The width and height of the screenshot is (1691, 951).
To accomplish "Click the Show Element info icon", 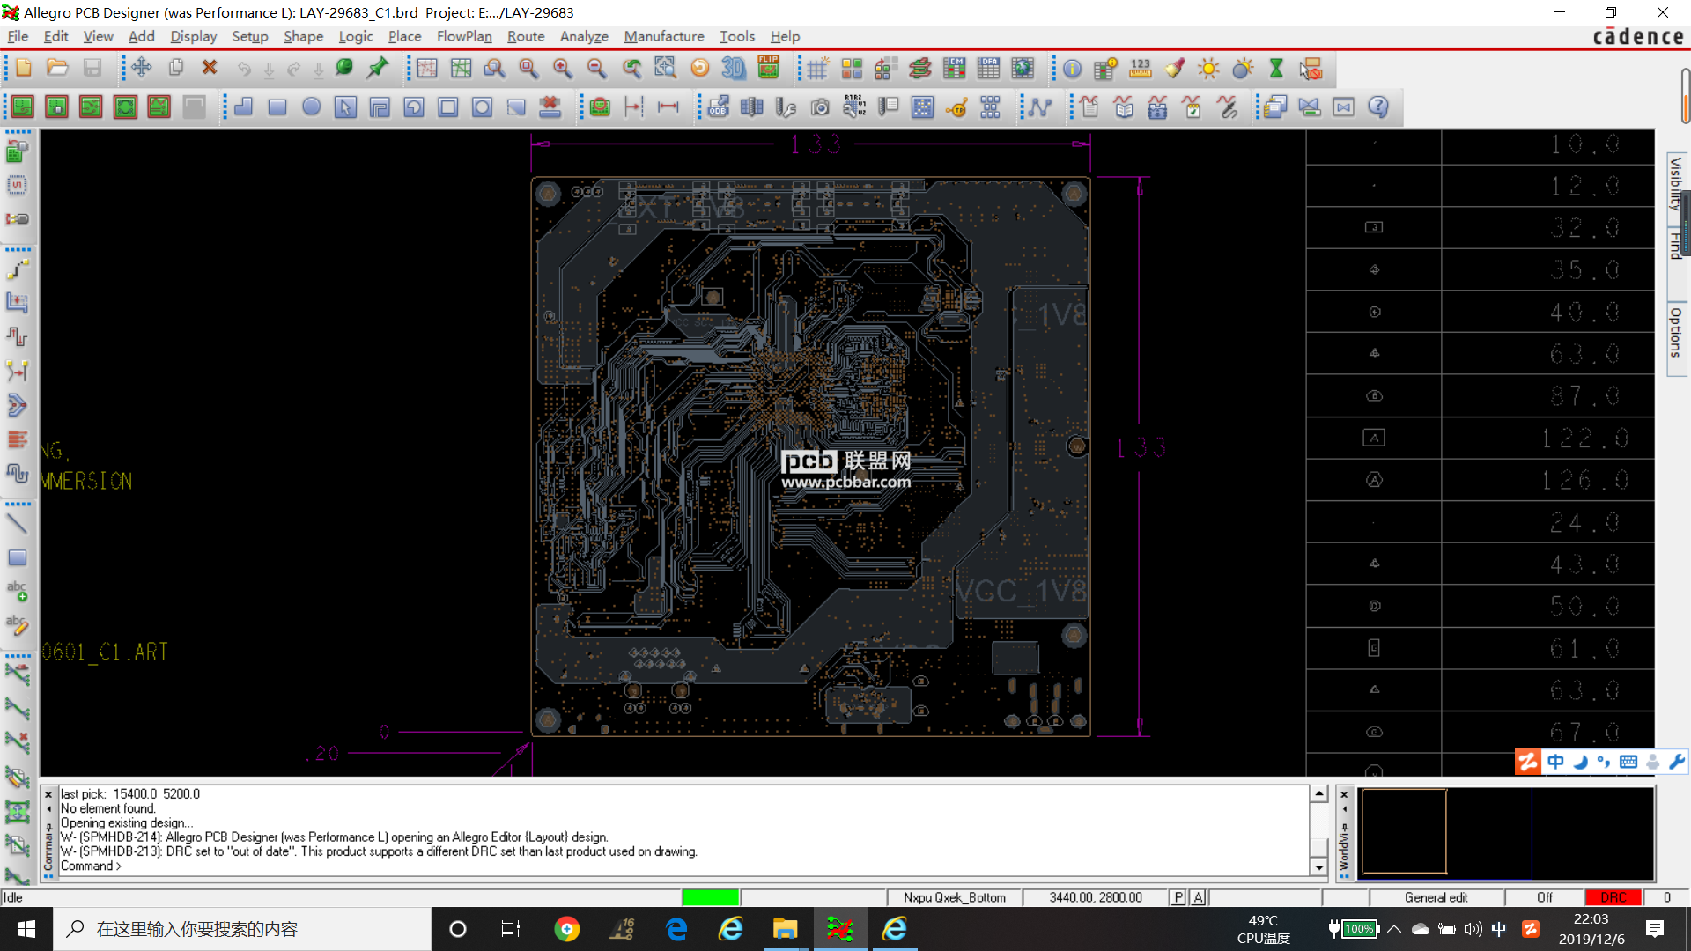I will tap(1073, 69).
